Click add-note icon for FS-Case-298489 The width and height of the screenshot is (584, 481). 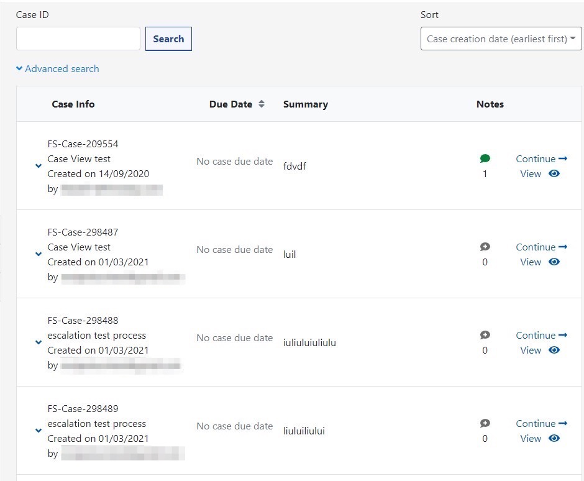[485, 424]
